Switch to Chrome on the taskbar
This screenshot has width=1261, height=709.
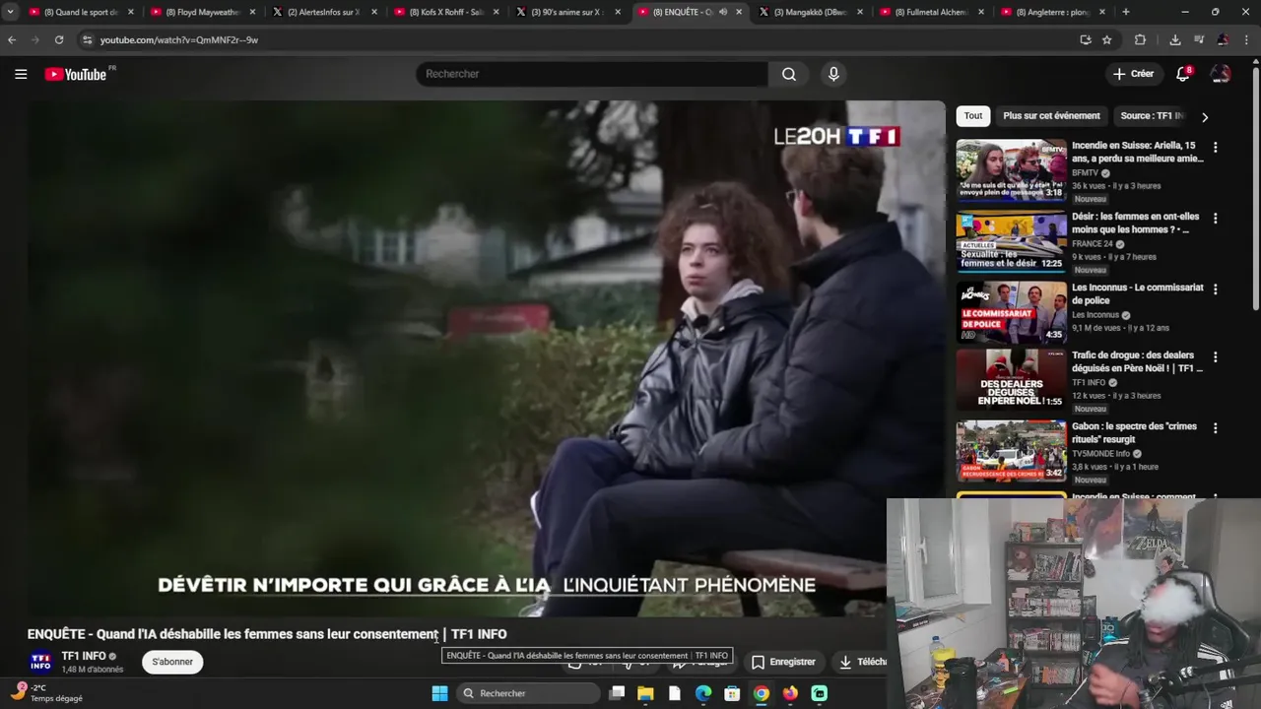[x=762, y=693]
